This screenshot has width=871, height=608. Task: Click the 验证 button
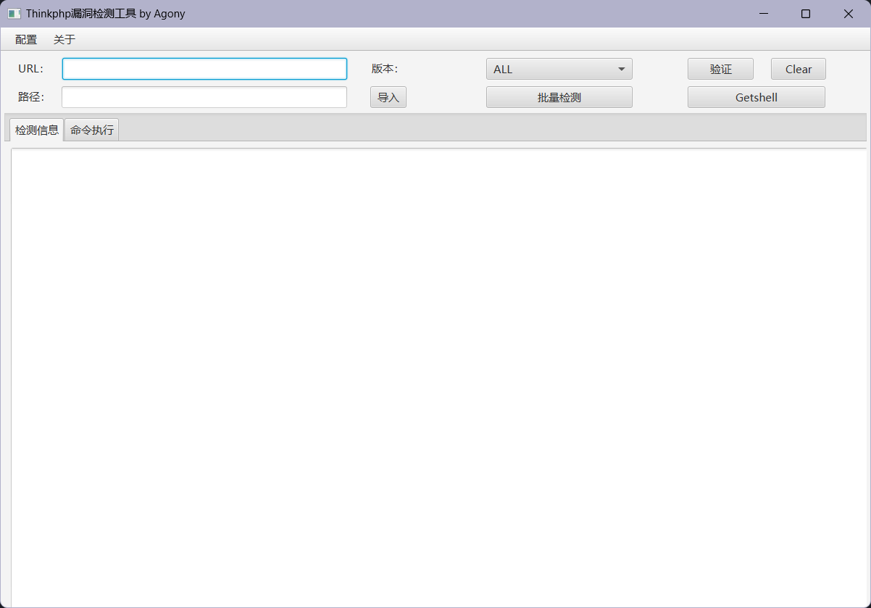(x=720, y=69)
